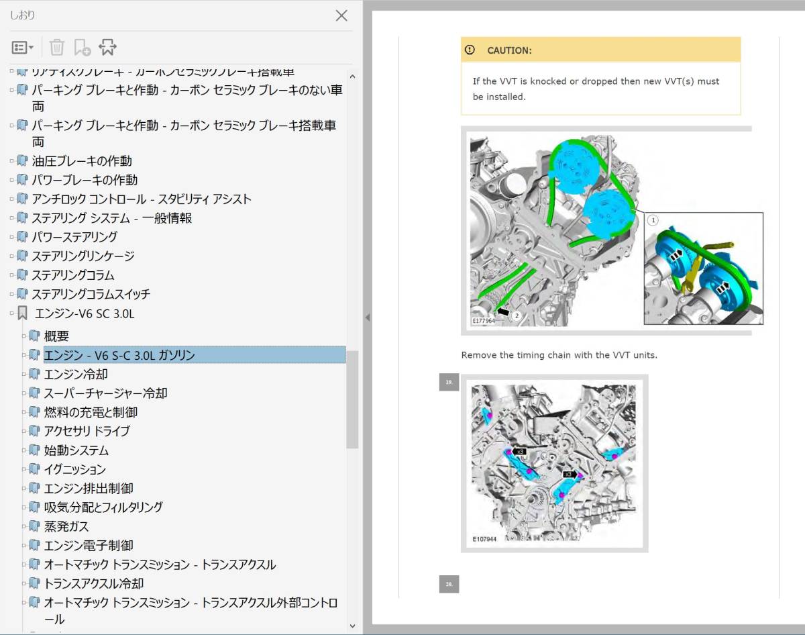Click the bookmark icon beside 油圧ブレーキの作動
805x635 pixels.
22,161
